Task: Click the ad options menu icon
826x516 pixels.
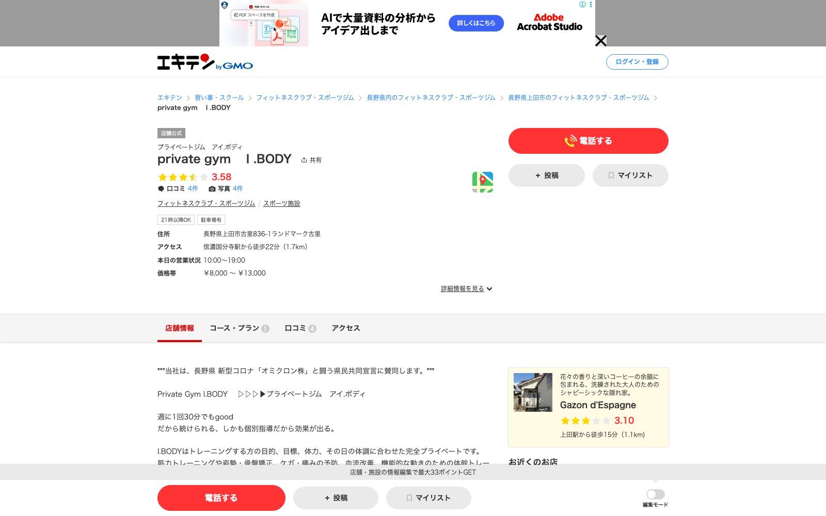Action: pyautogui.click(x=591, y=5)
